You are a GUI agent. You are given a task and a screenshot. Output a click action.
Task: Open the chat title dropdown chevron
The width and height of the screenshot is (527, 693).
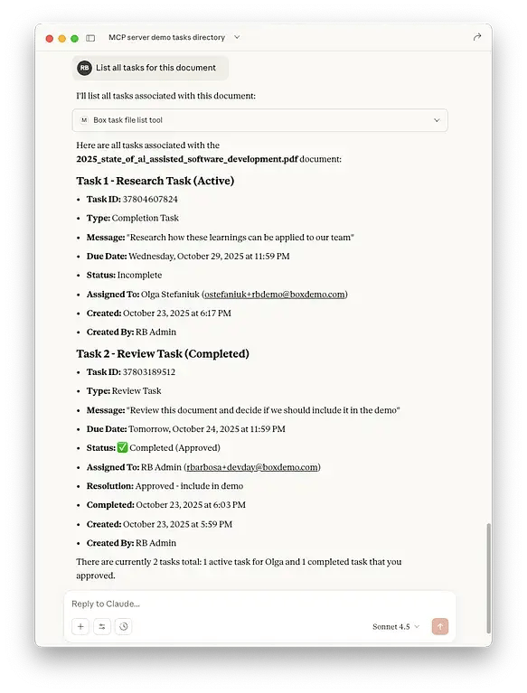click(x=237, y=38)
